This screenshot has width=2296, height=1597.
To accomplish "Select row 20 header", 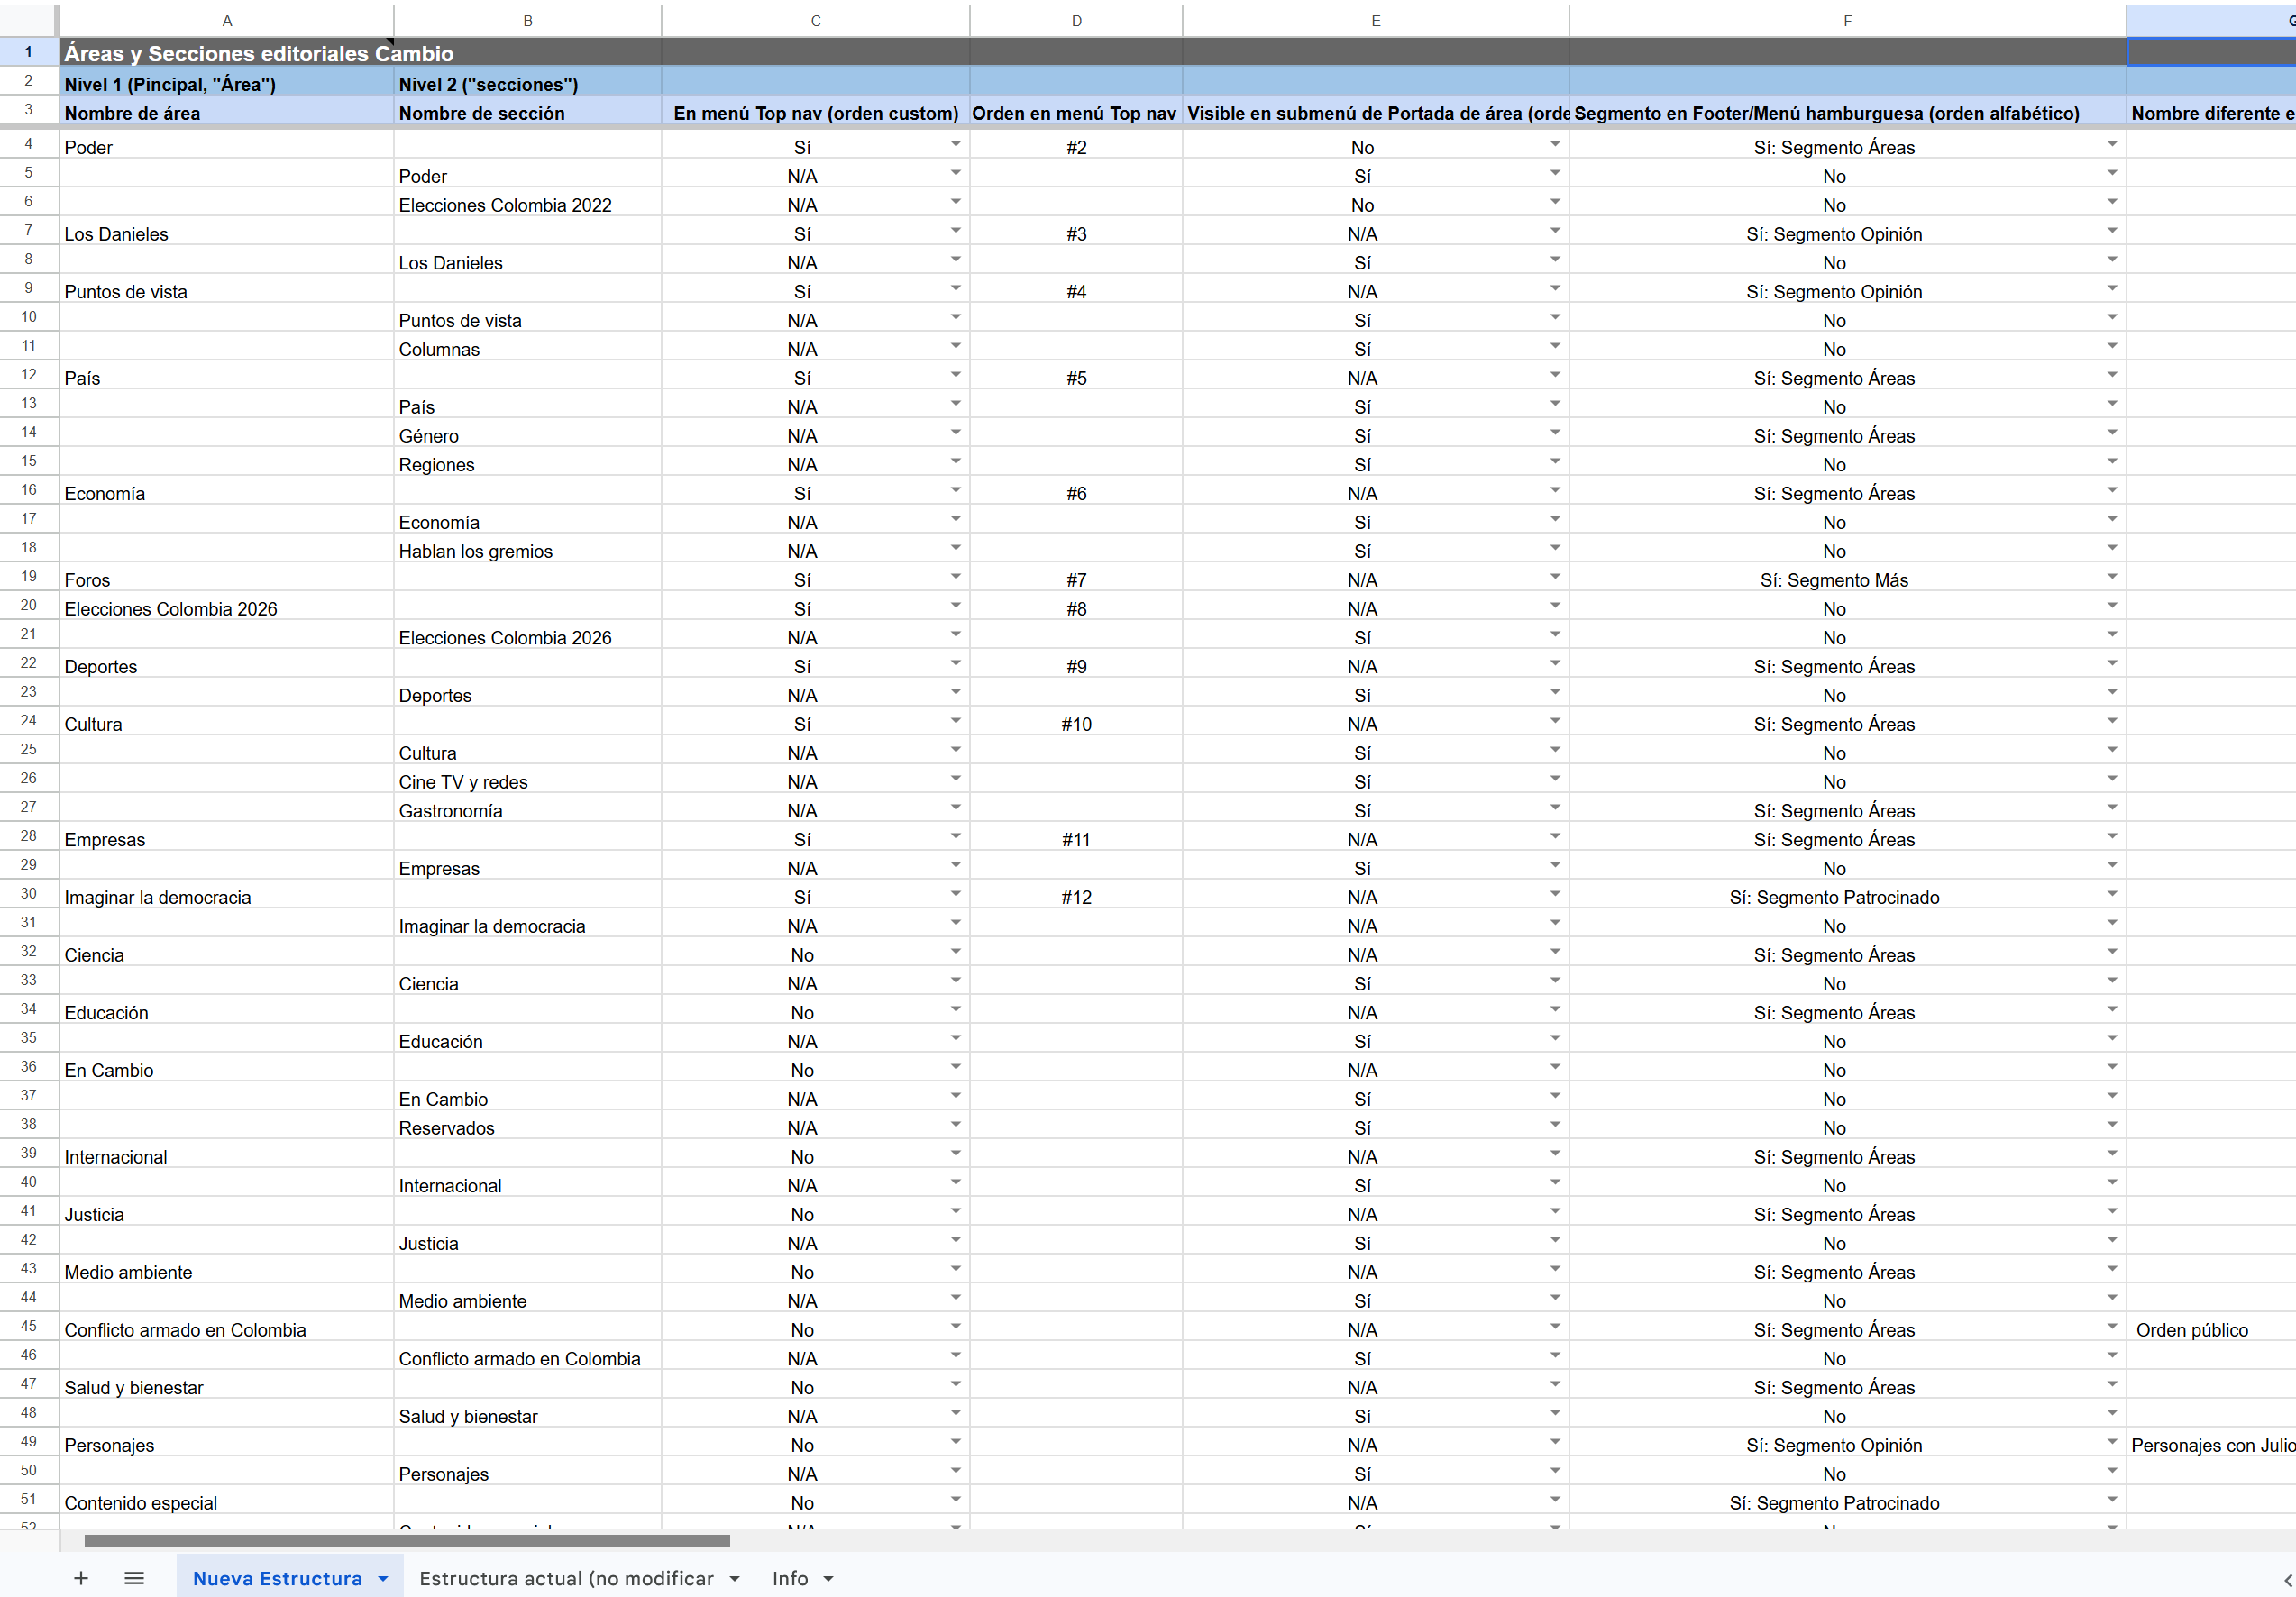I will tap(28, 606).
